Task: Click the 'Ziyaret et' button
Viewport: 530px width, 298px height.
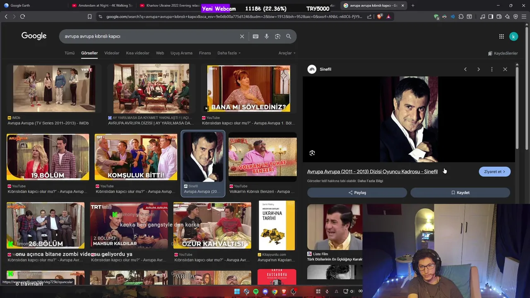Action: [x=494, y=172]
